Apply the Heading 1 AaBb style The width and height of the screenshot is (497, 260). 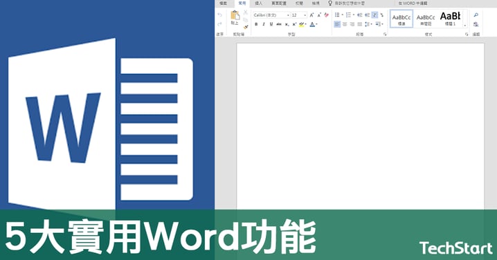point(450,19)
